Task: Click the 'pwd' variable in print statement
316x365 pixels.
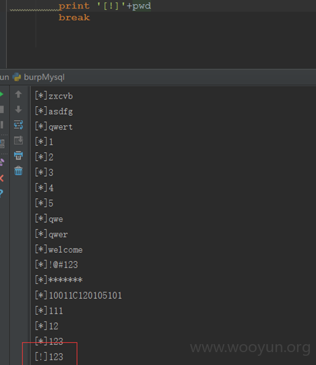Action: tap(141, 6)
